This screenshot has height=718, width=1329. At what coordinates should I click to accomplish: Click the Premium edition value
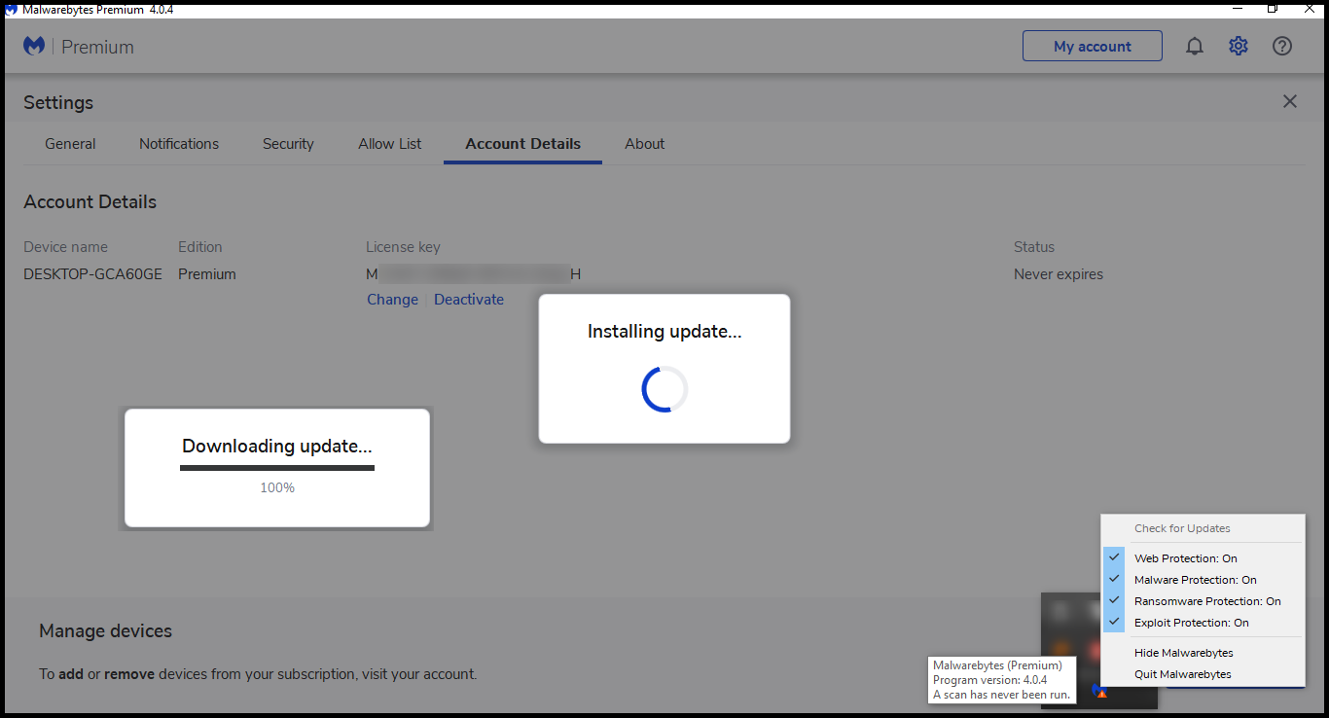207,274
